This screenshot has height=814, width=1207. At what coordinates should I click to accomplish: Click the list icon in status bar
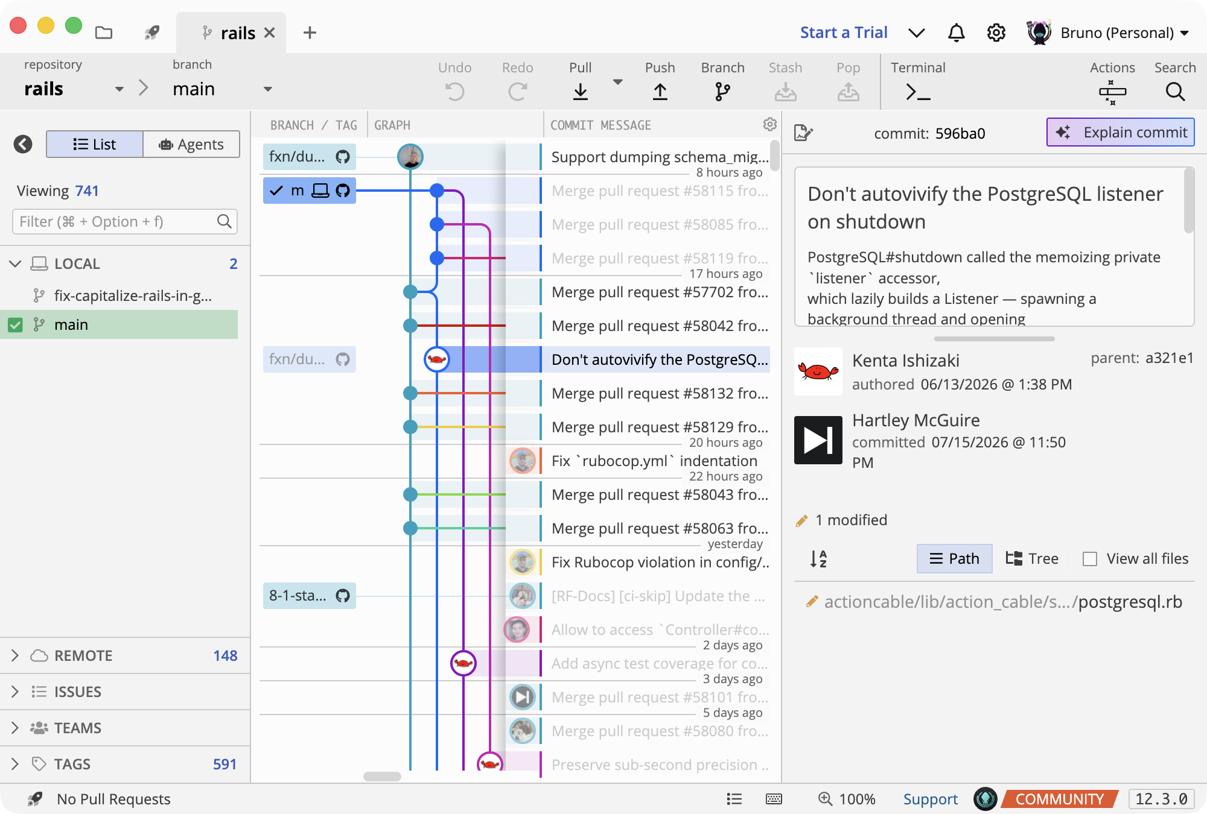(734, 799)
